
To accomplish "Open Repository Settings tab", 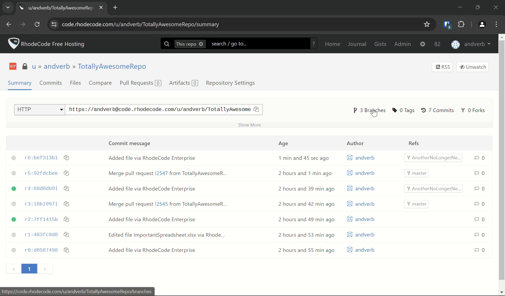I will pyautogui.click(x=230, y=83).
